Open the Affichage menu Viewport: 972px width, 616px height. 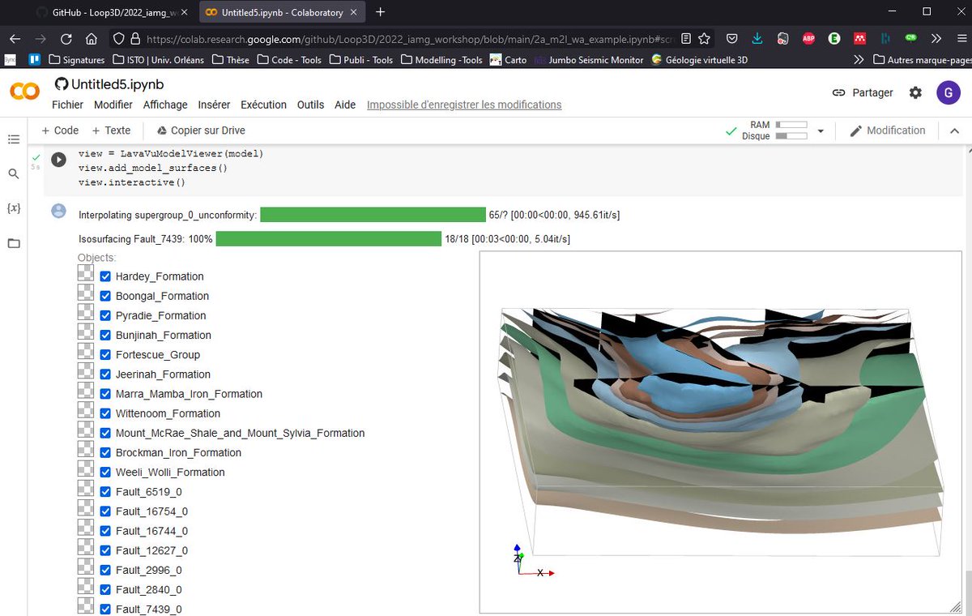pos(165,105)
